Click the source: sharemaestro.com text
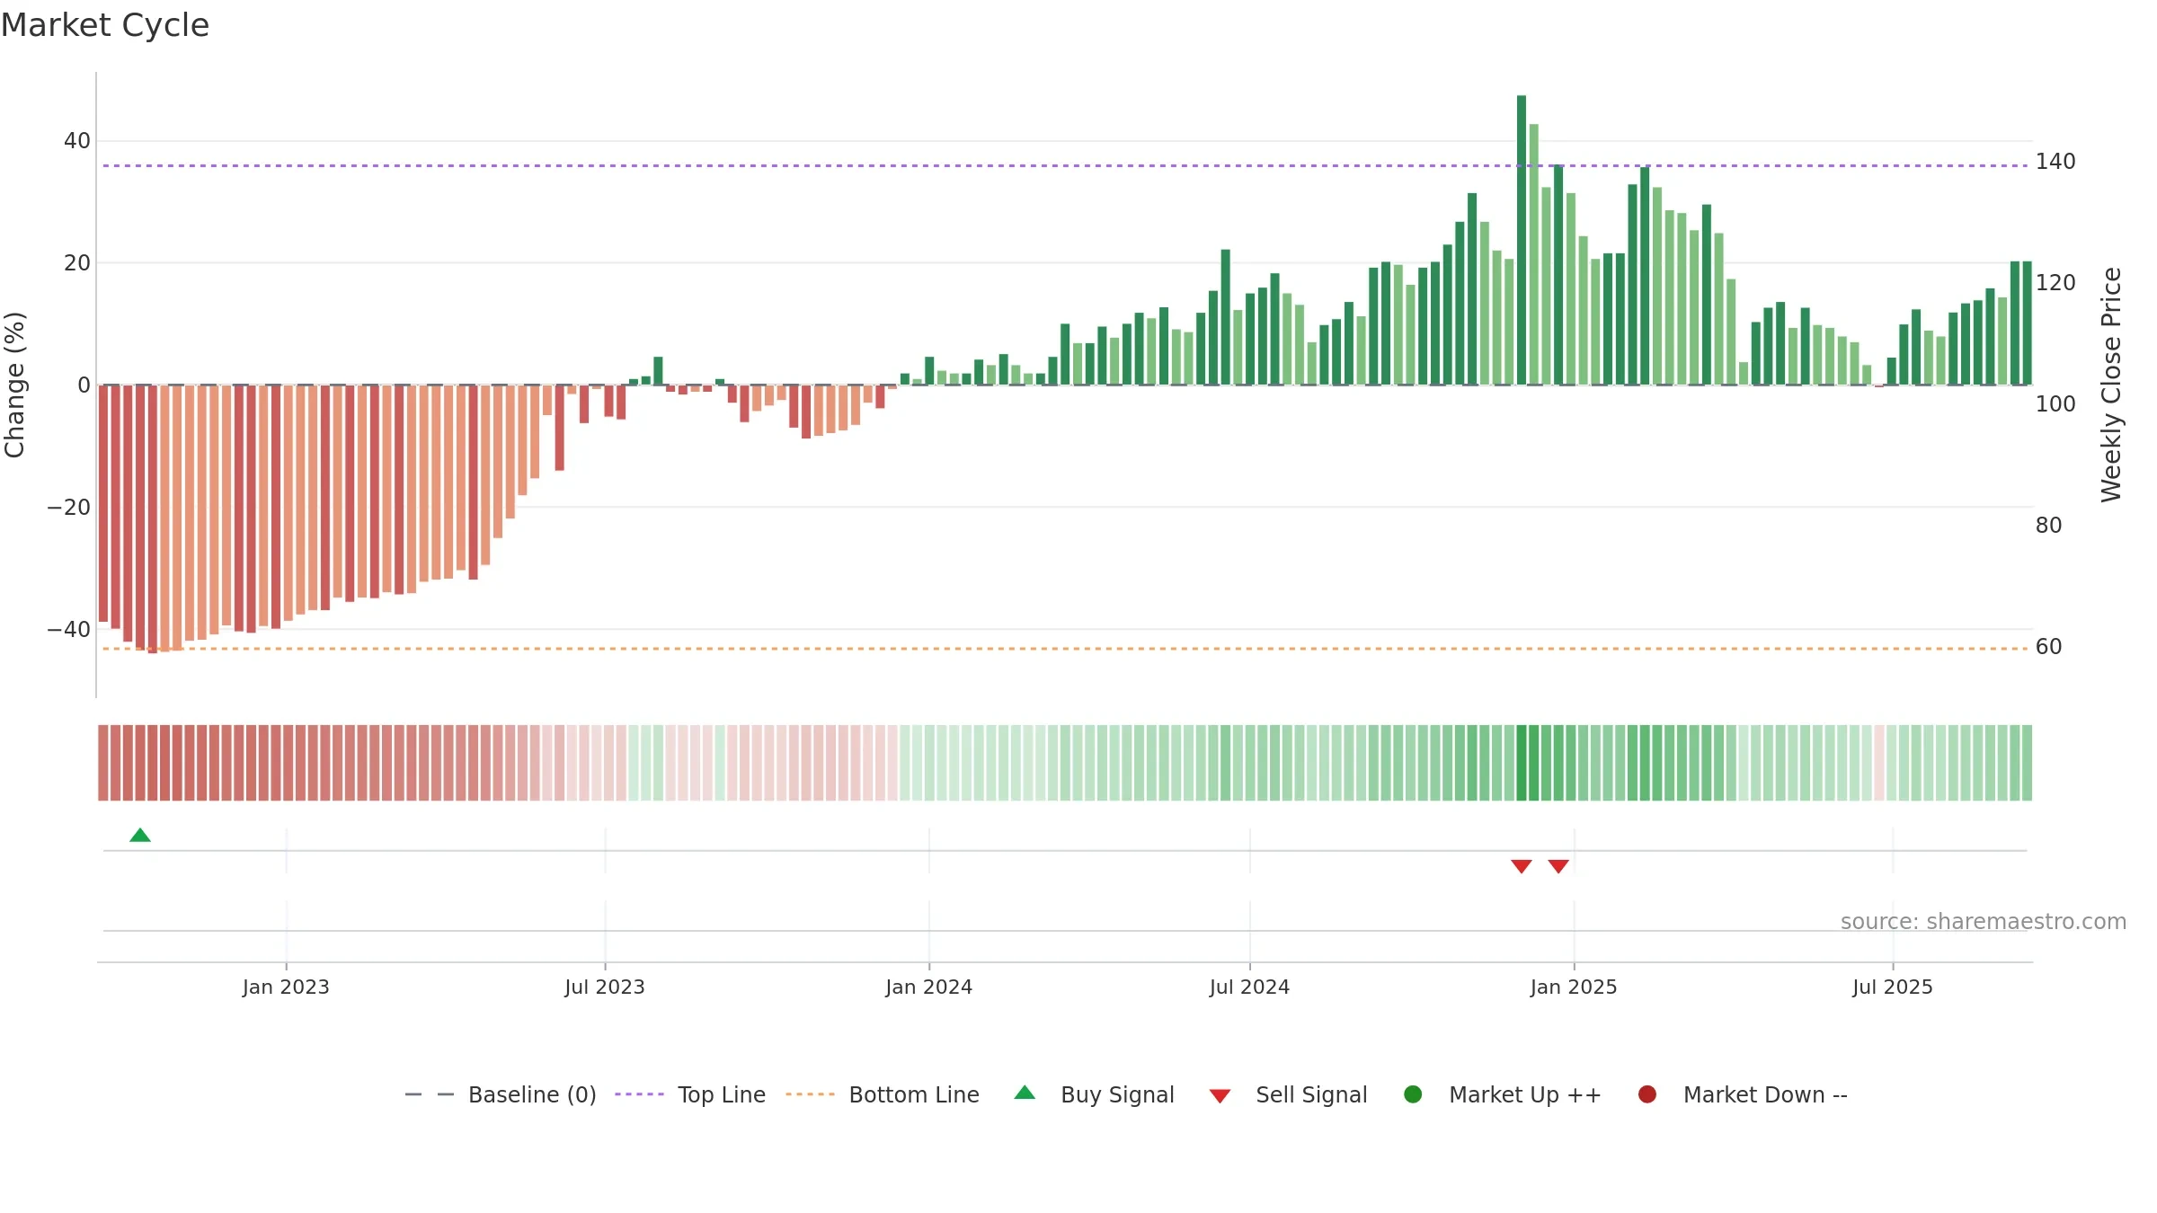This screenshot has width=2157, height=1213. tap(1984, 921)
